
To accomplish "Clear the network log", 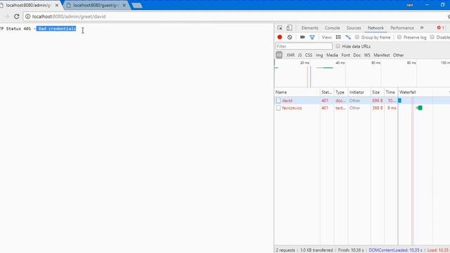I will click(x=290, y=37).
